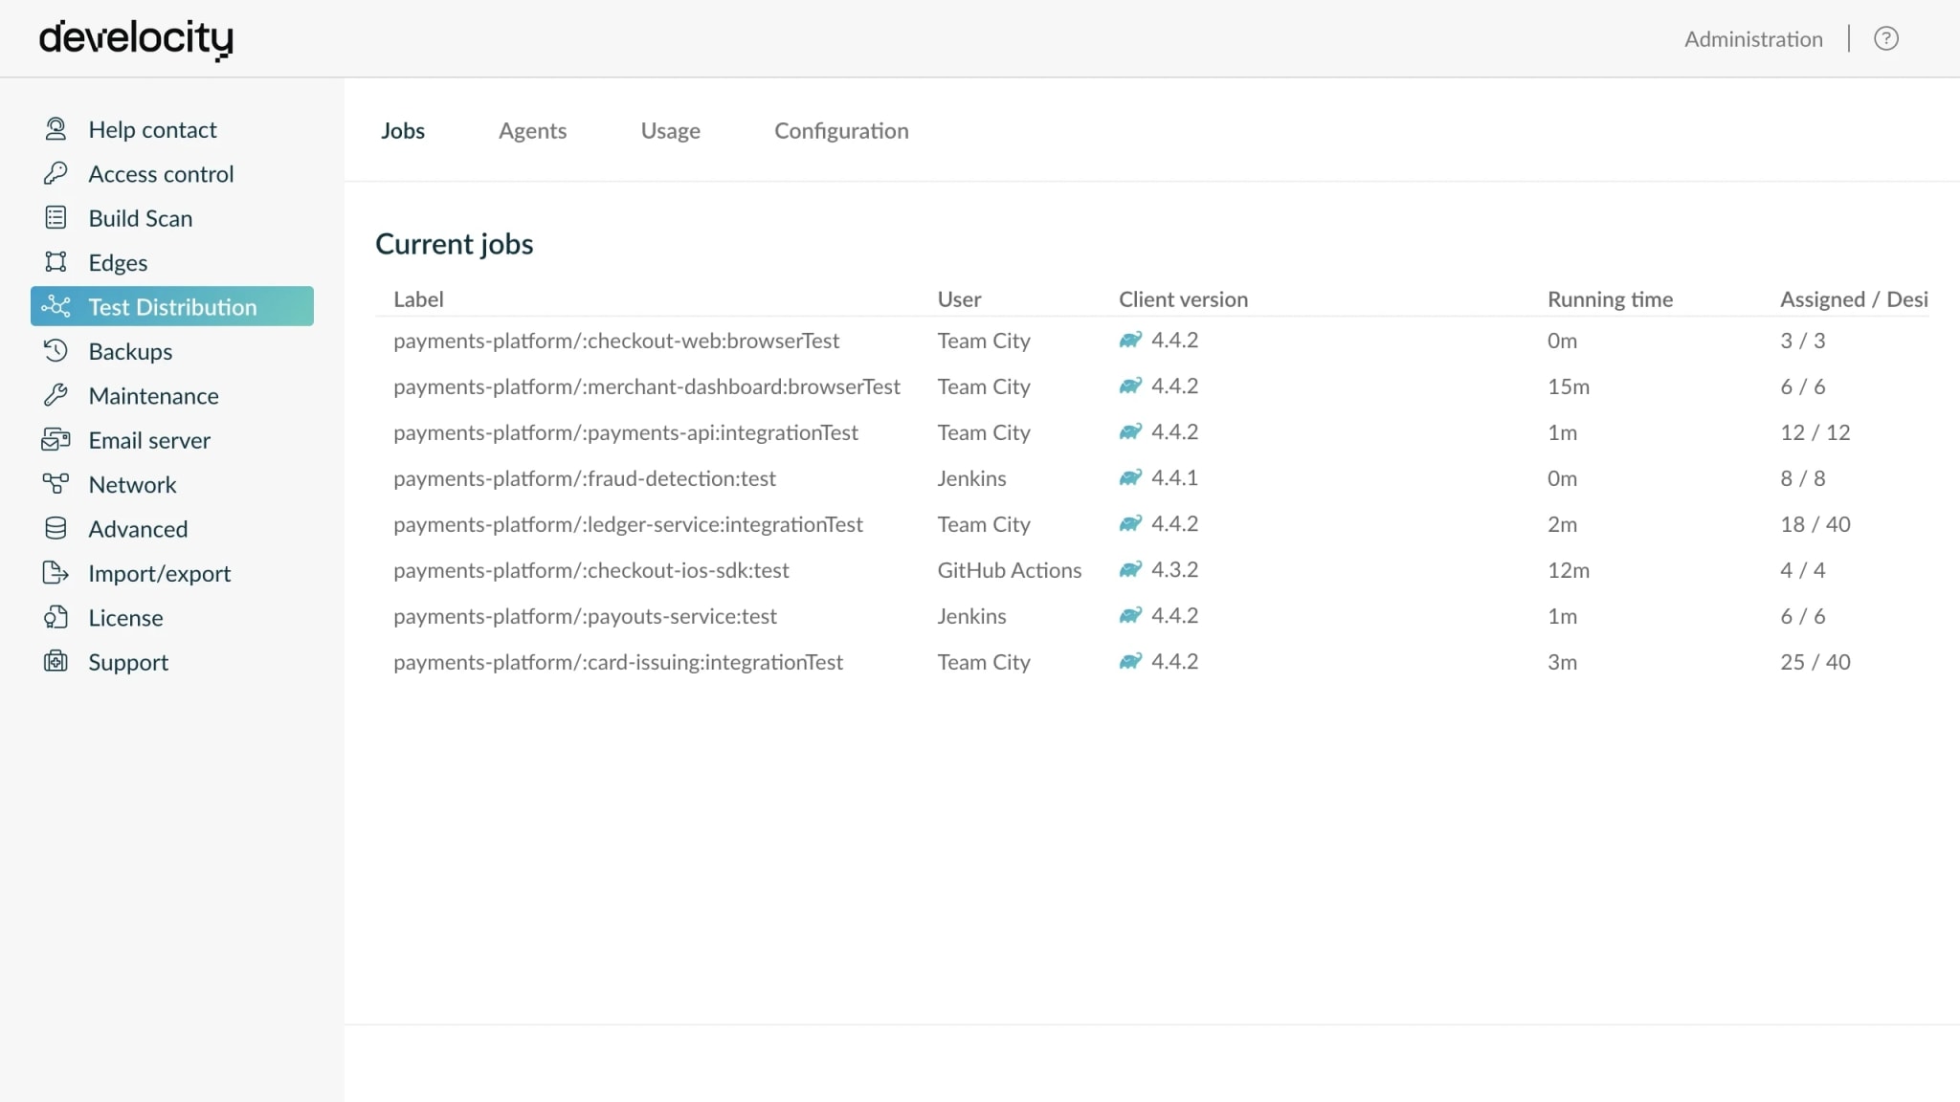Click the Develocity logo
Viewport: 1960px width, 1102px height.
pos(136,39)
